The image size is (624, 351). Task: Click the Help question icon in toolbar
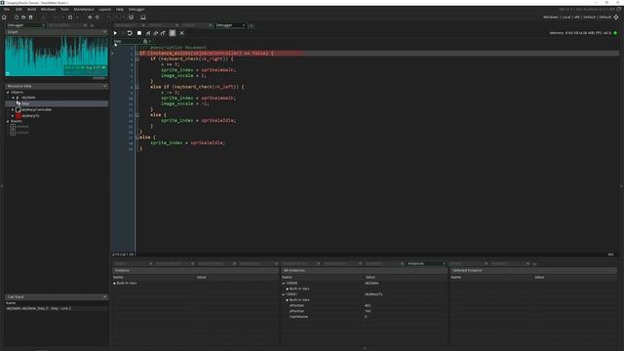pos(97,18)
